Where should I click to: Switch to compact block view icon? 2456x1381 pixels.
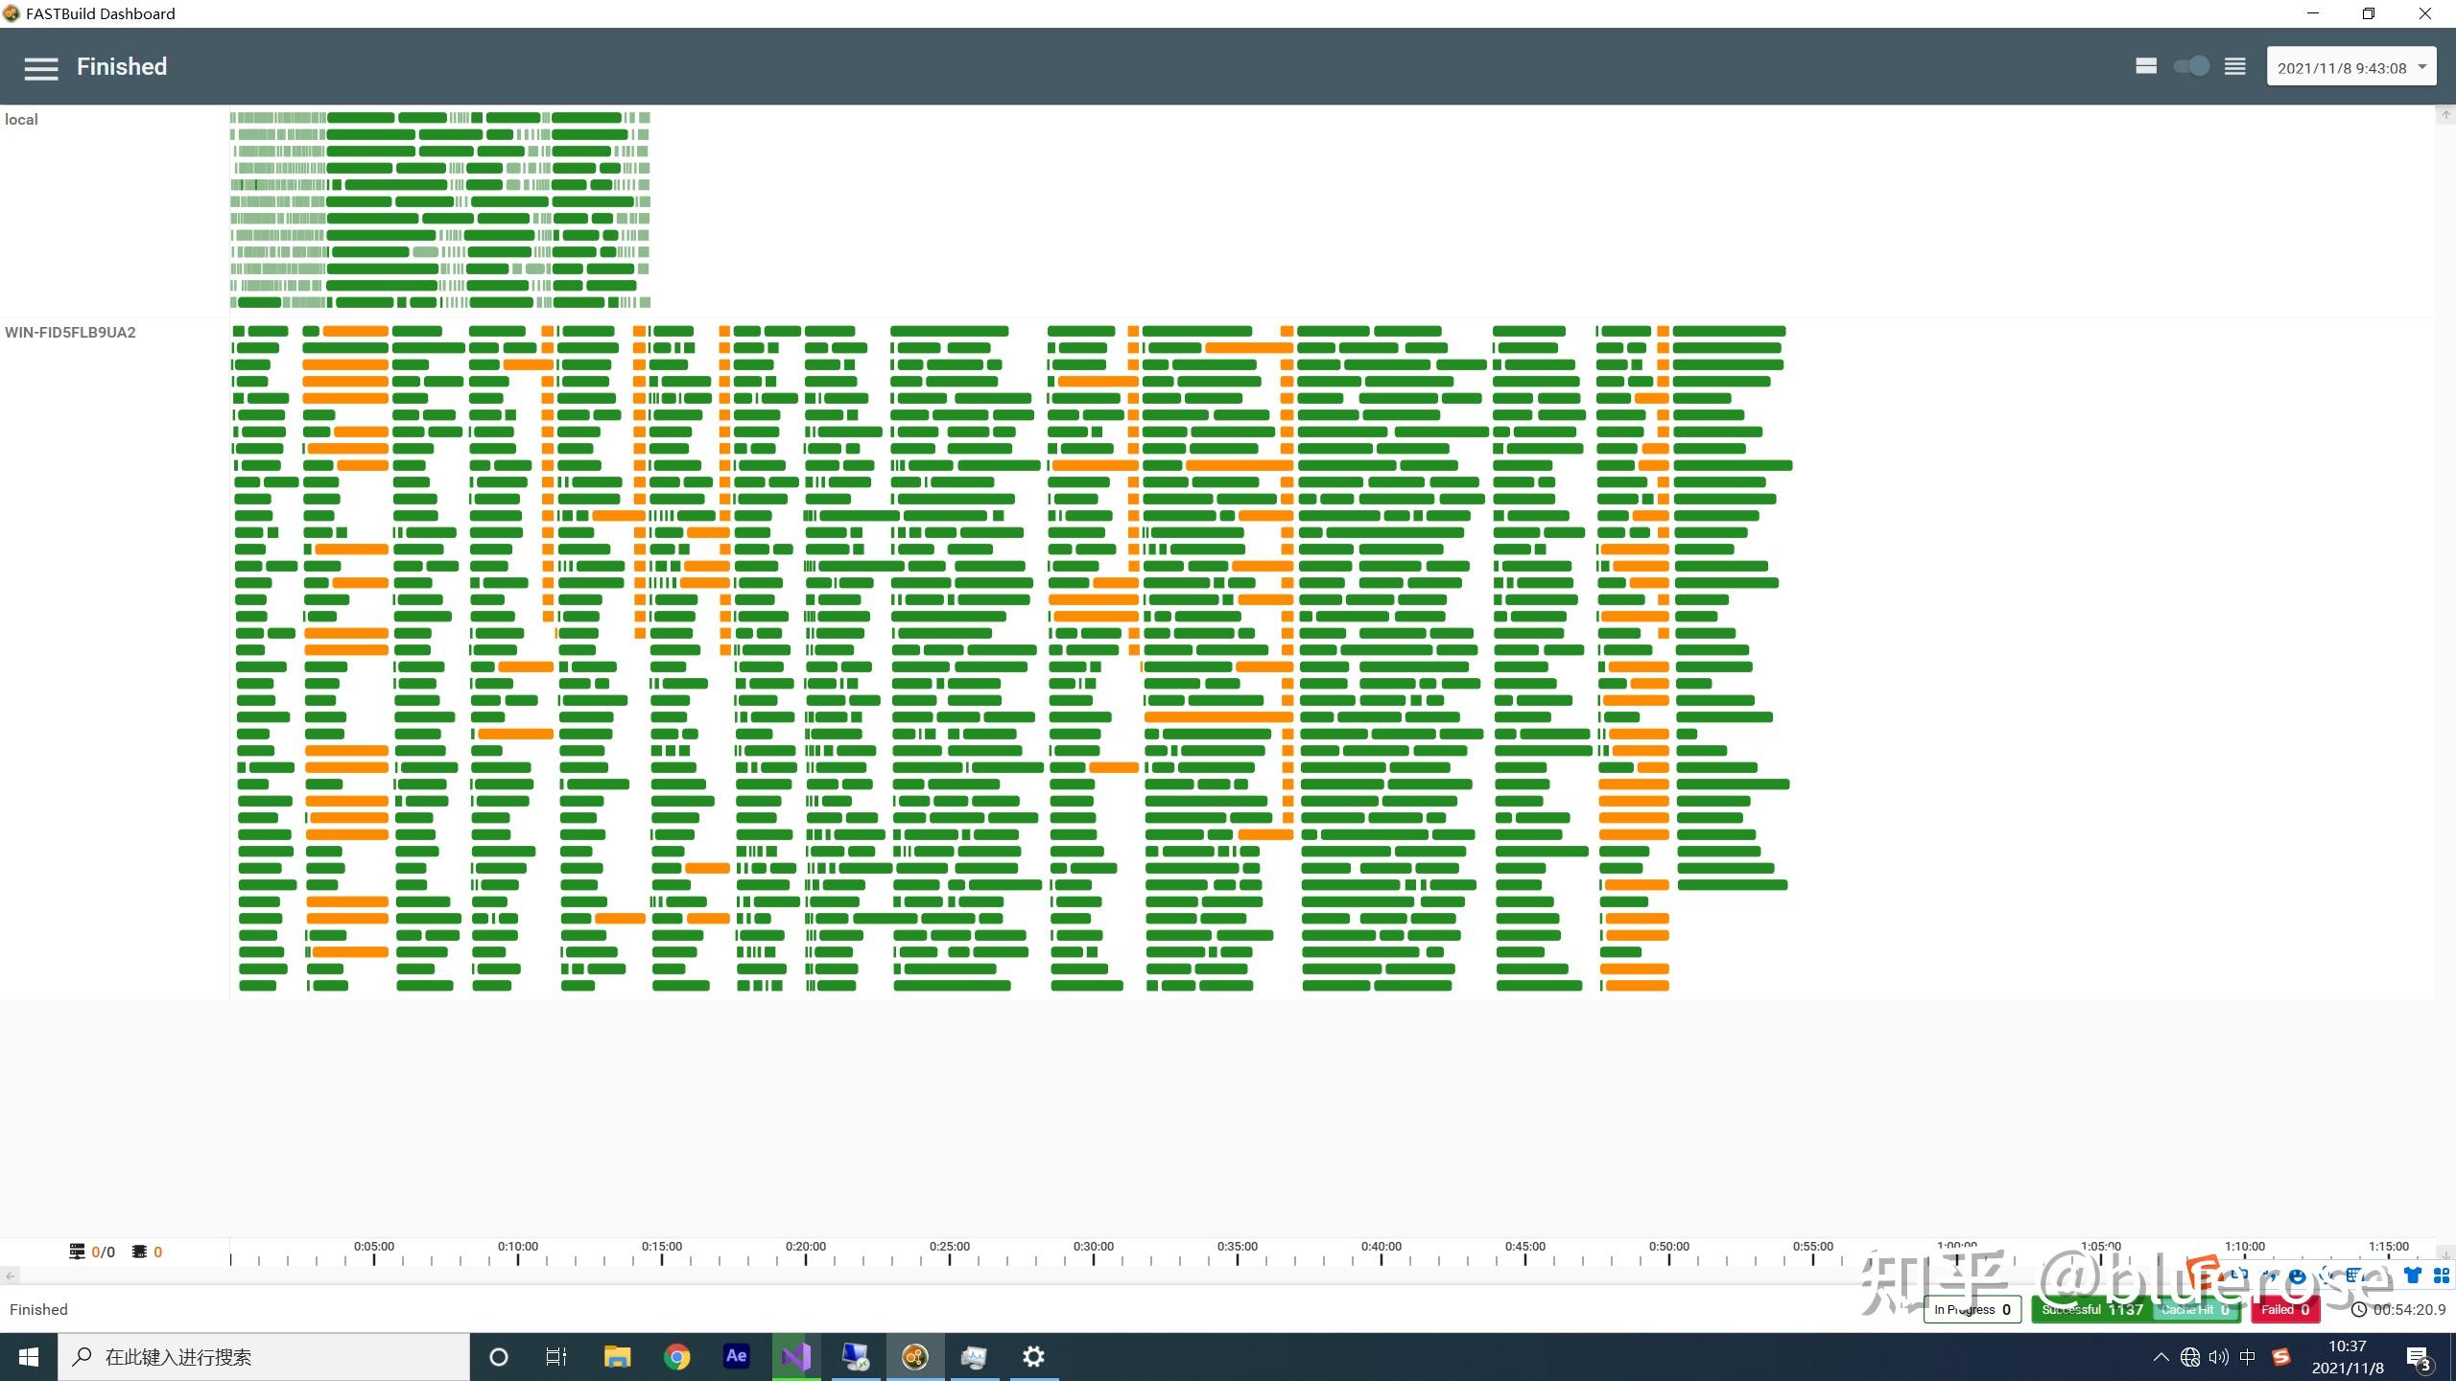(2146, 66)
